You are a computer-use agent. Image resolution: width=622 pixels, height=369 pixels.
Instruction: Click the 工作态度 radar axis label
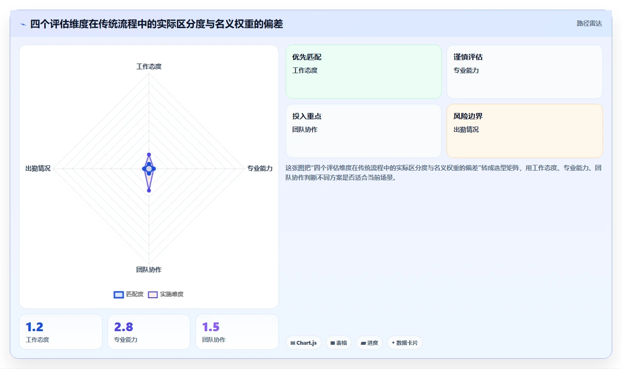(149, 66)
